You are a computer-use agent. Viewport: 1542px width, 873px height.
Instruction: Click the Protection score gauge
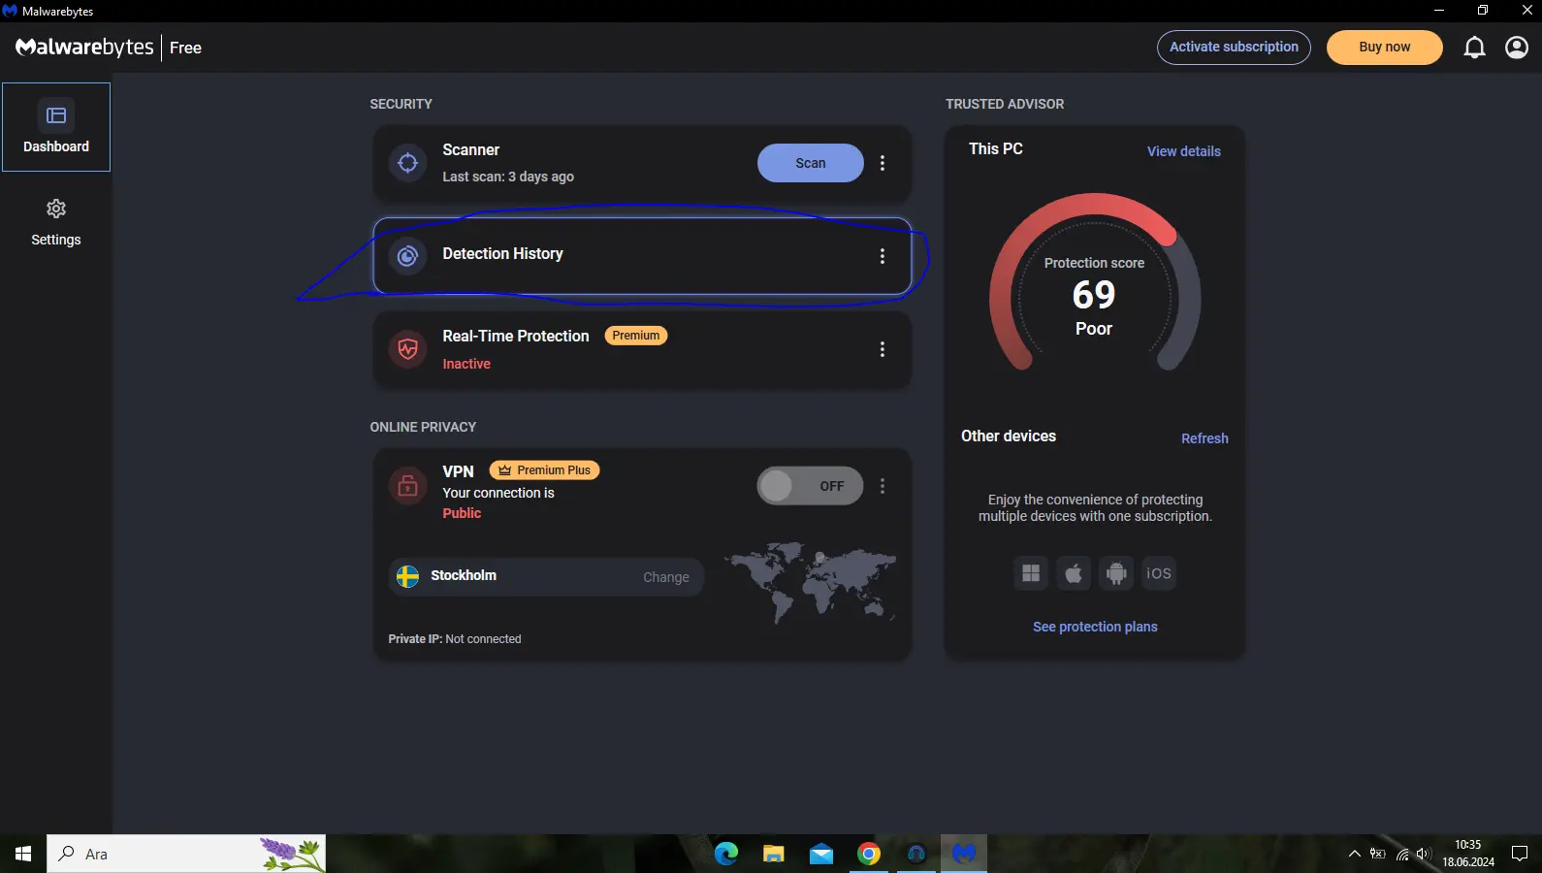click(x=1094, y=283)
